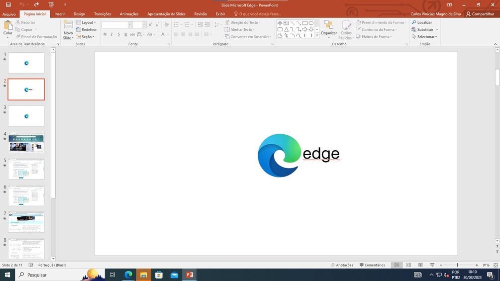Switch to slide sorter view
The image size is (500, 281).
pos(408,265)
